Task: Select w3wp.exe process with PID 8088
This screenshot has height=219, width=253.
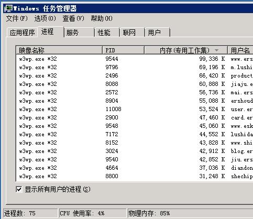Action: click(x=135, y=84)
